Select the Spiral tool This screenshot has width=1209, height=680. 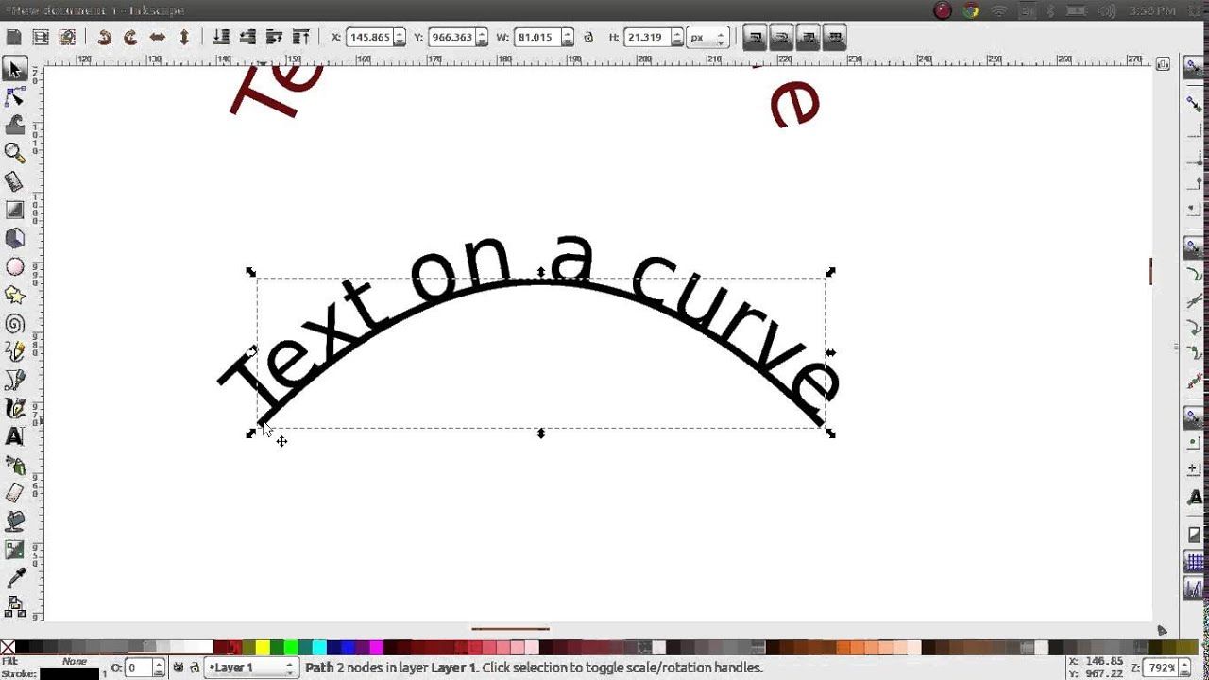click(14, 324)
